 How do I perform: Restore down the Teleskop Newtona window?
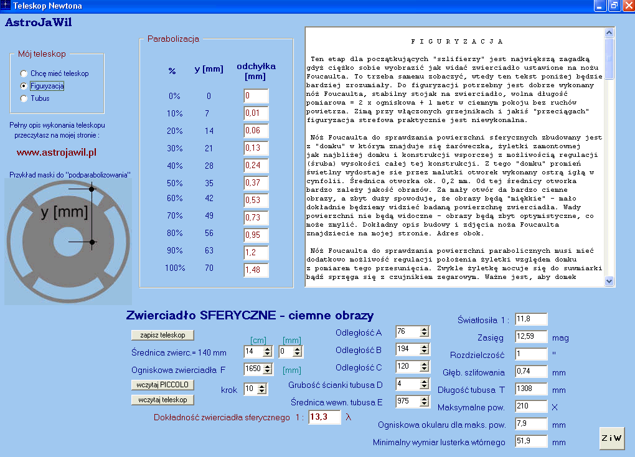click(614, 6)
